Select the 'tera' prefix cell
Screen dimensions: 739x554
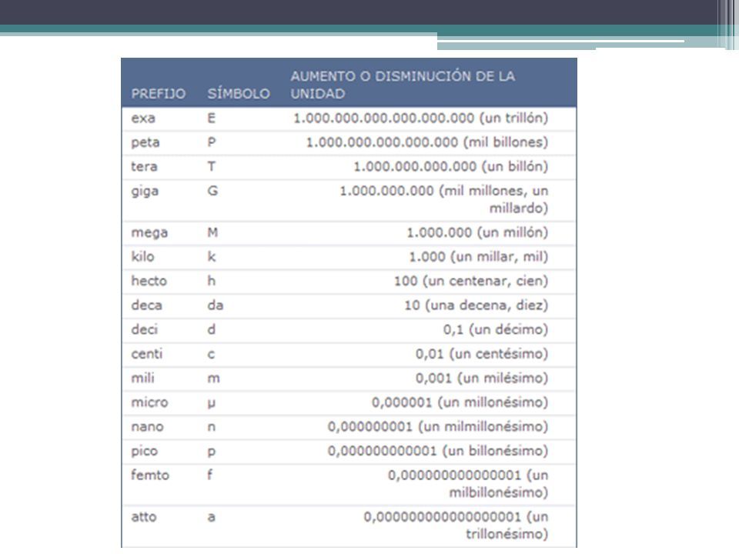(144, 167)
